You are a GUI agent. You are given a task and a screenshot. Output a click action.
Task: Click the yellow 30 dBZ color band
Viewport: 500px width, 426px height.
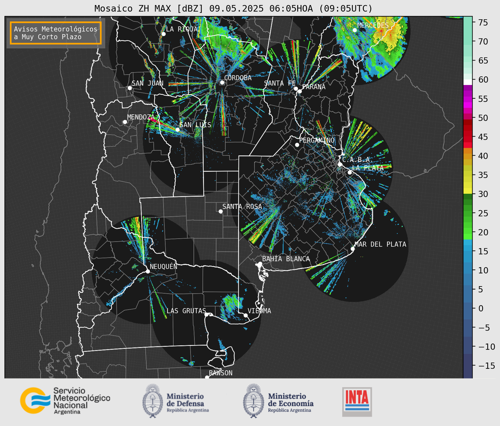click(x=468, y=191)
